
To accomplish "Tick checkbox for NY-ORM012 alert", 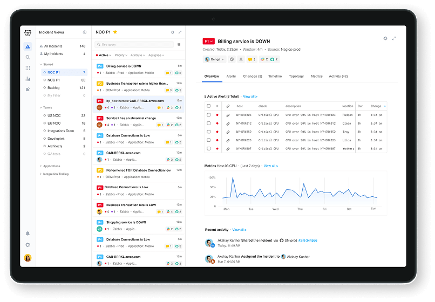I will tap(209, 123).
